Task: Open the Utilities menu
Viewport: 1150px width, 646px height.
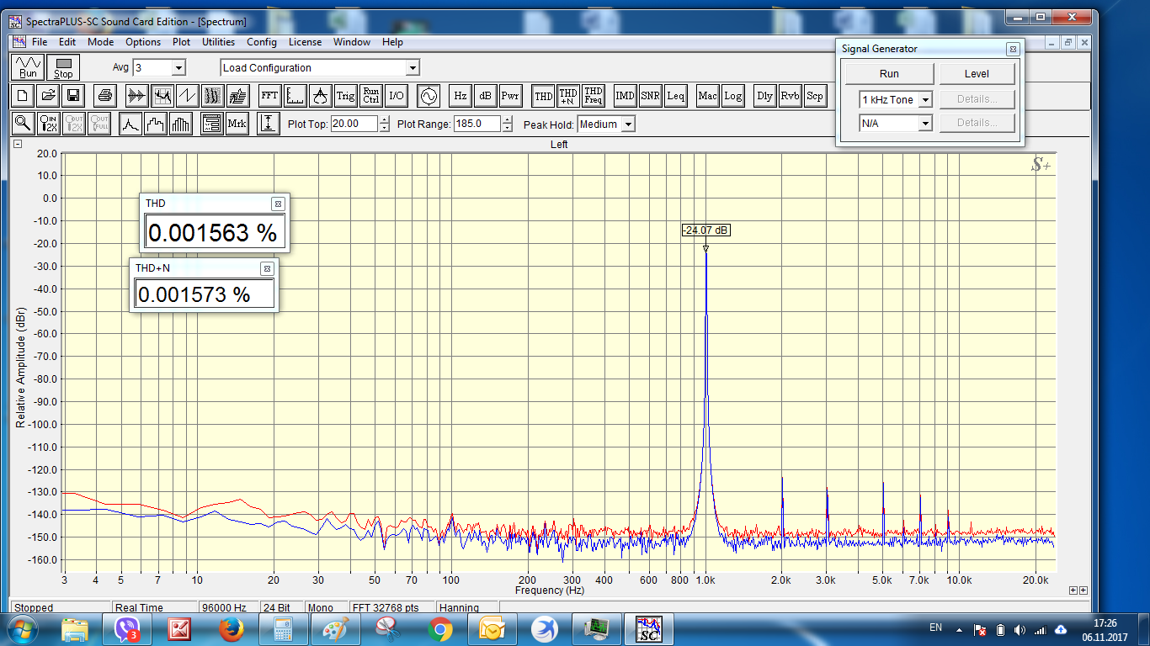Action: [x=218, y=42]
